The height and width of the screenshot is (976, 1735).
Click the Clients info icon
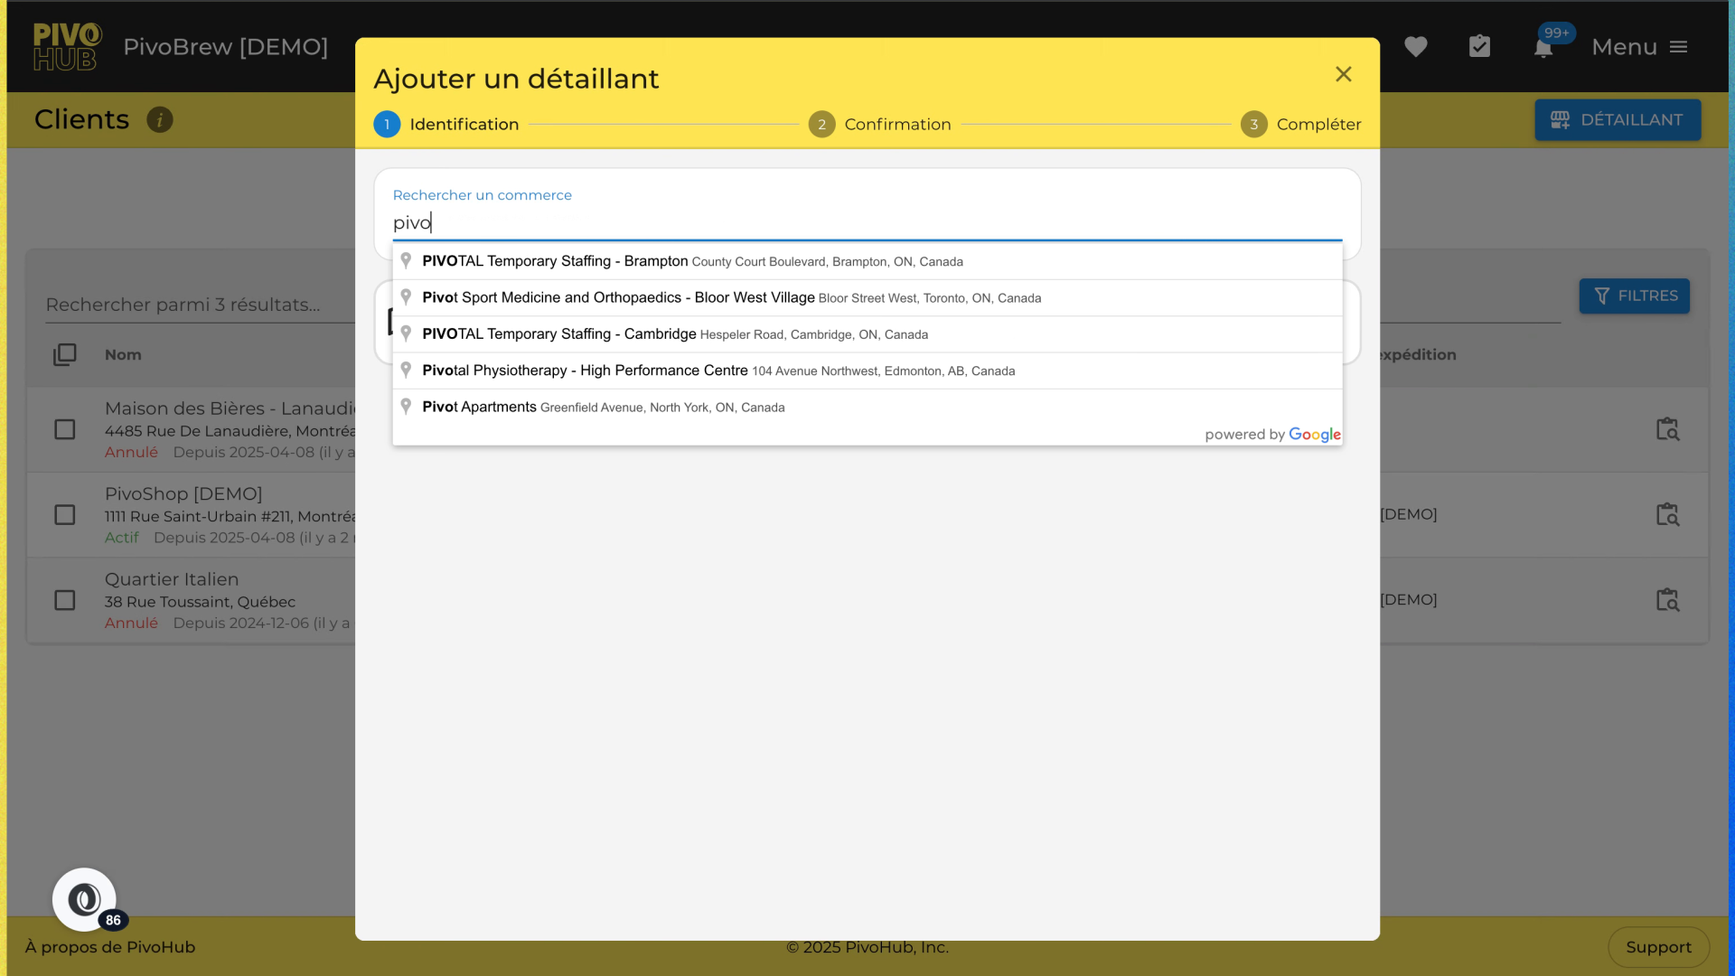160,119
